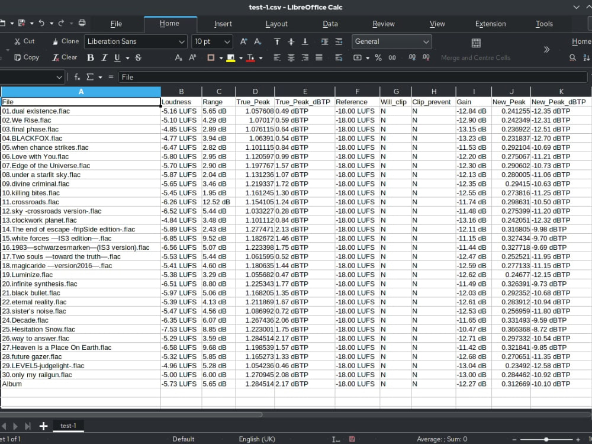Screen dimensions: 592x444
Task: Open the Function Wizard
Action: 77,77
